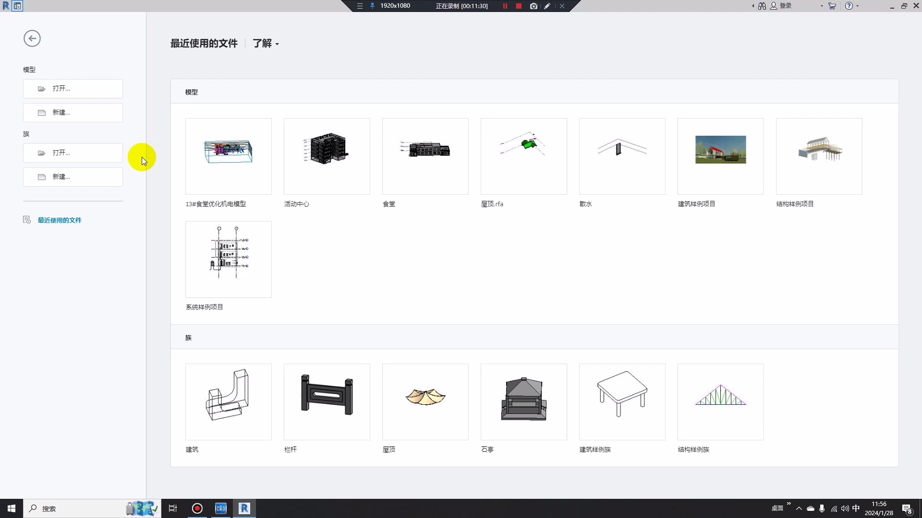922x518 pixels.
Task: Stop the screen recording
Action: 519,6
